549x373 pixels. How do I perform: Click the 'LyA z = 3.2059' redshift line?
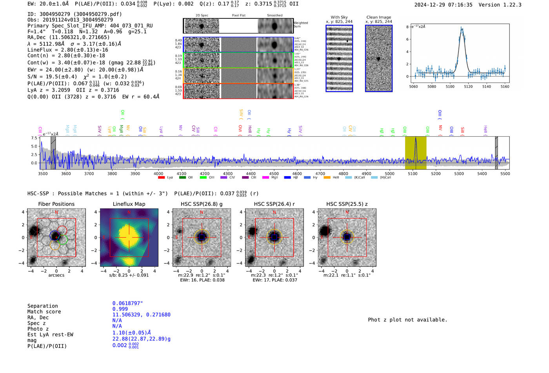[73, 90]
